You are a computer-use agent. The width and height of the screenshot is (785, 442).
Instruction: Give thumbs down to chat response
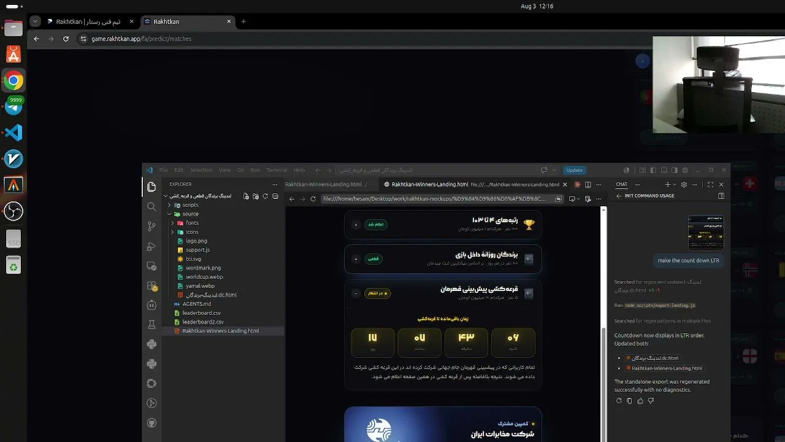[x=651, y=401]
